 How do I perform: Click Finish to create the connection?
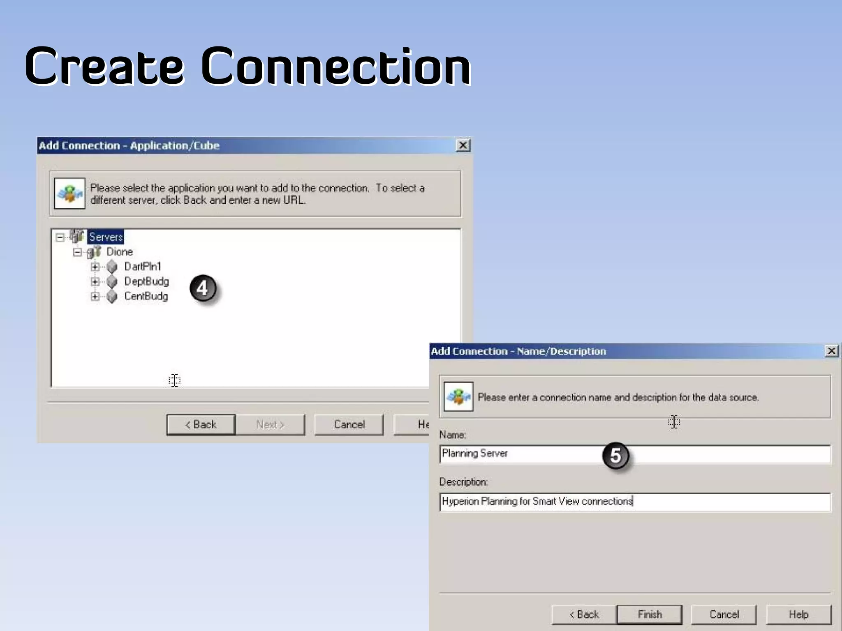coord(650,614)
